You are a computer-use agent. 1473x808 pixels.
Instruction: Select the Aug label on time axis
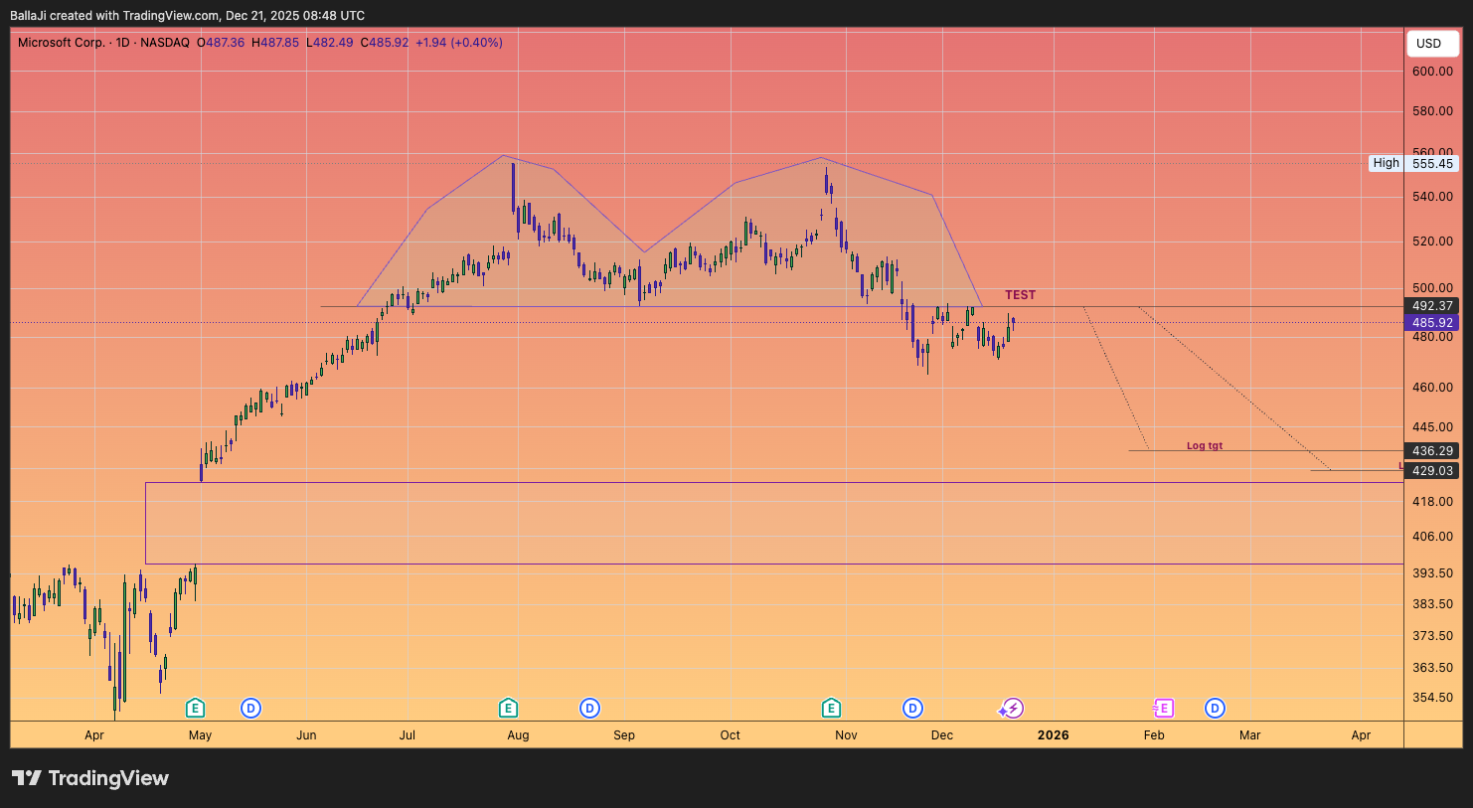pos(518,735)
